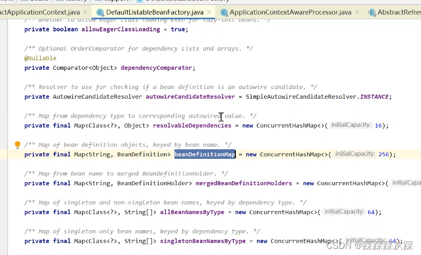Click class icon on AbstractRefresh tab
Image resolution: width=421 pixels, height=255 pixels.
point(372,12)
